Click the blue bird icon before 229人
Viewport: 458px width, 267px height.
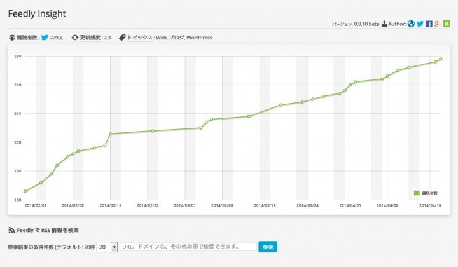tap(45, 38)
